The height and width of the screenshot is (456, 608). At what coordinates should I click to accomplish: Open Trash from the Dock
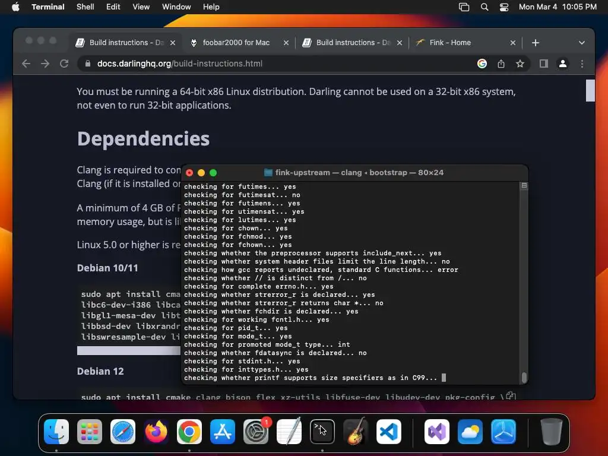click(x=551, y=432)
